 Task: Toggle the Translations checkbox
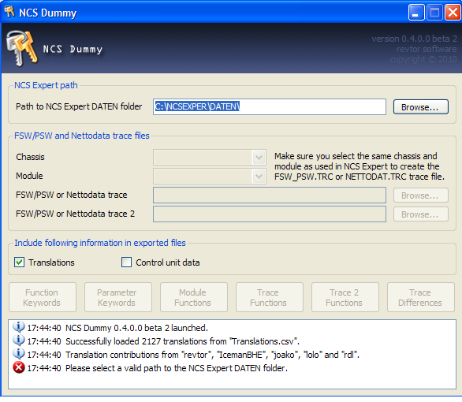(20, 262)
